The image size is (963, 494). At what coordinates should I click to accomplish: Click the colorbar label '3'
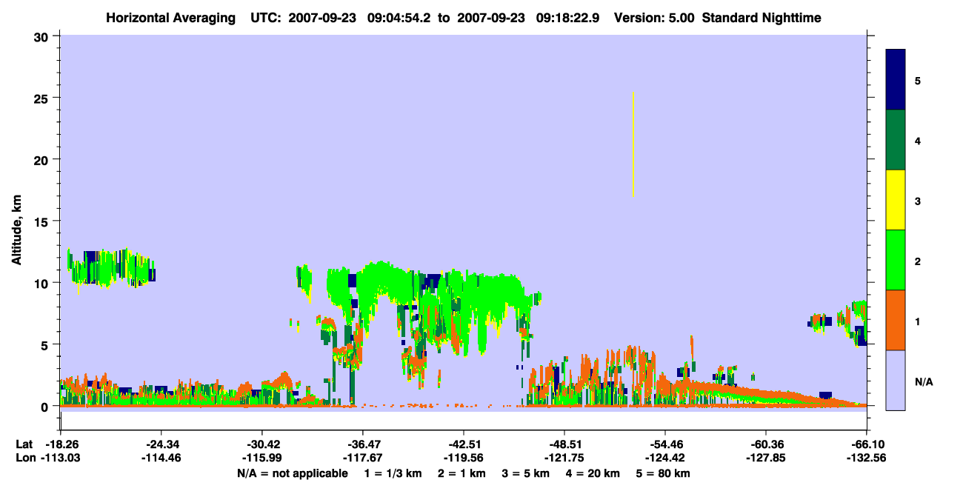pyautogui.click(x=918, y=201)
